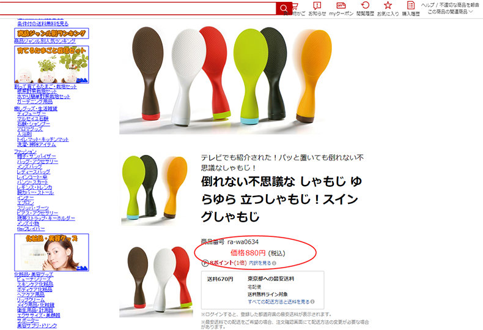Open the ヘアケア用品 link
The image size is (483, 330).
[31, 294]
